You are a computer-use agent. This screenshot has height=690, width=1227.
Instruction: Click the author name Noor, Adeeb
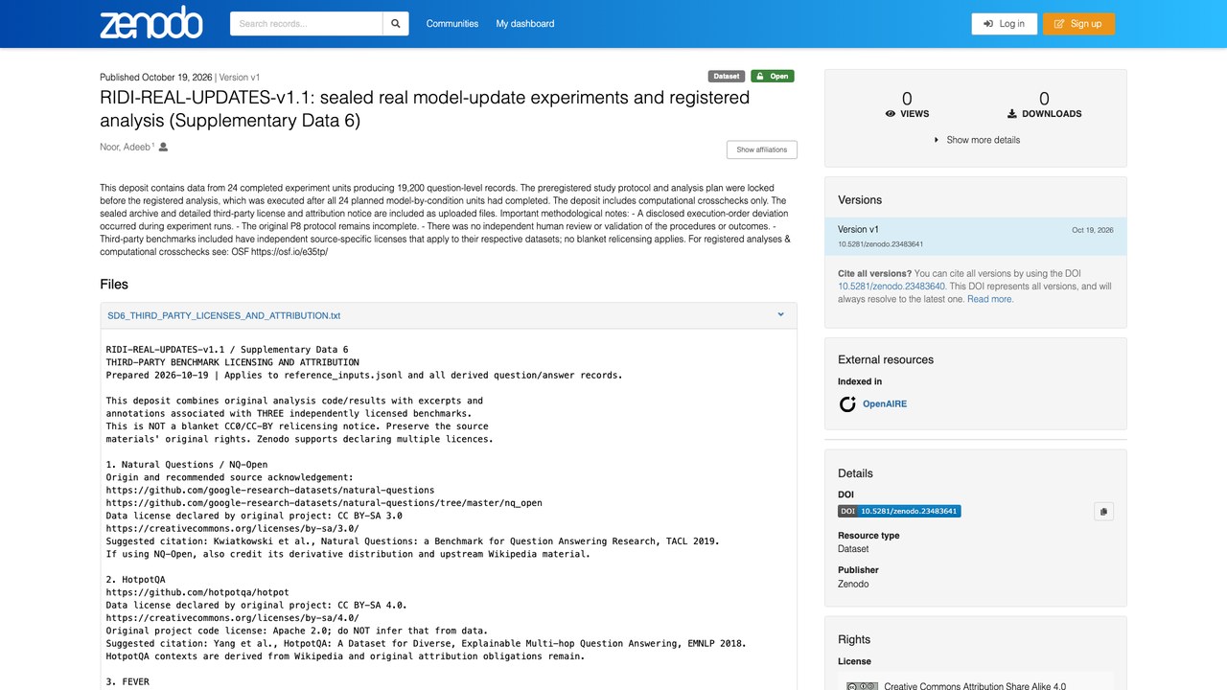tap(125, 148)
